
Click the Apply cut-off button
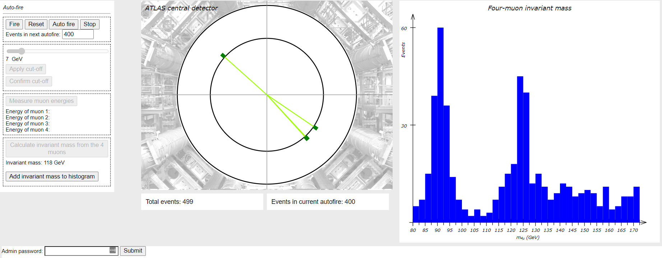click(26, 69)
